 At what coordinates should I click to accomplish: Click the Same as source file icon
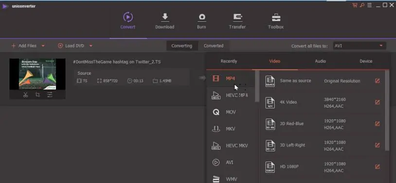coord(270,81)
